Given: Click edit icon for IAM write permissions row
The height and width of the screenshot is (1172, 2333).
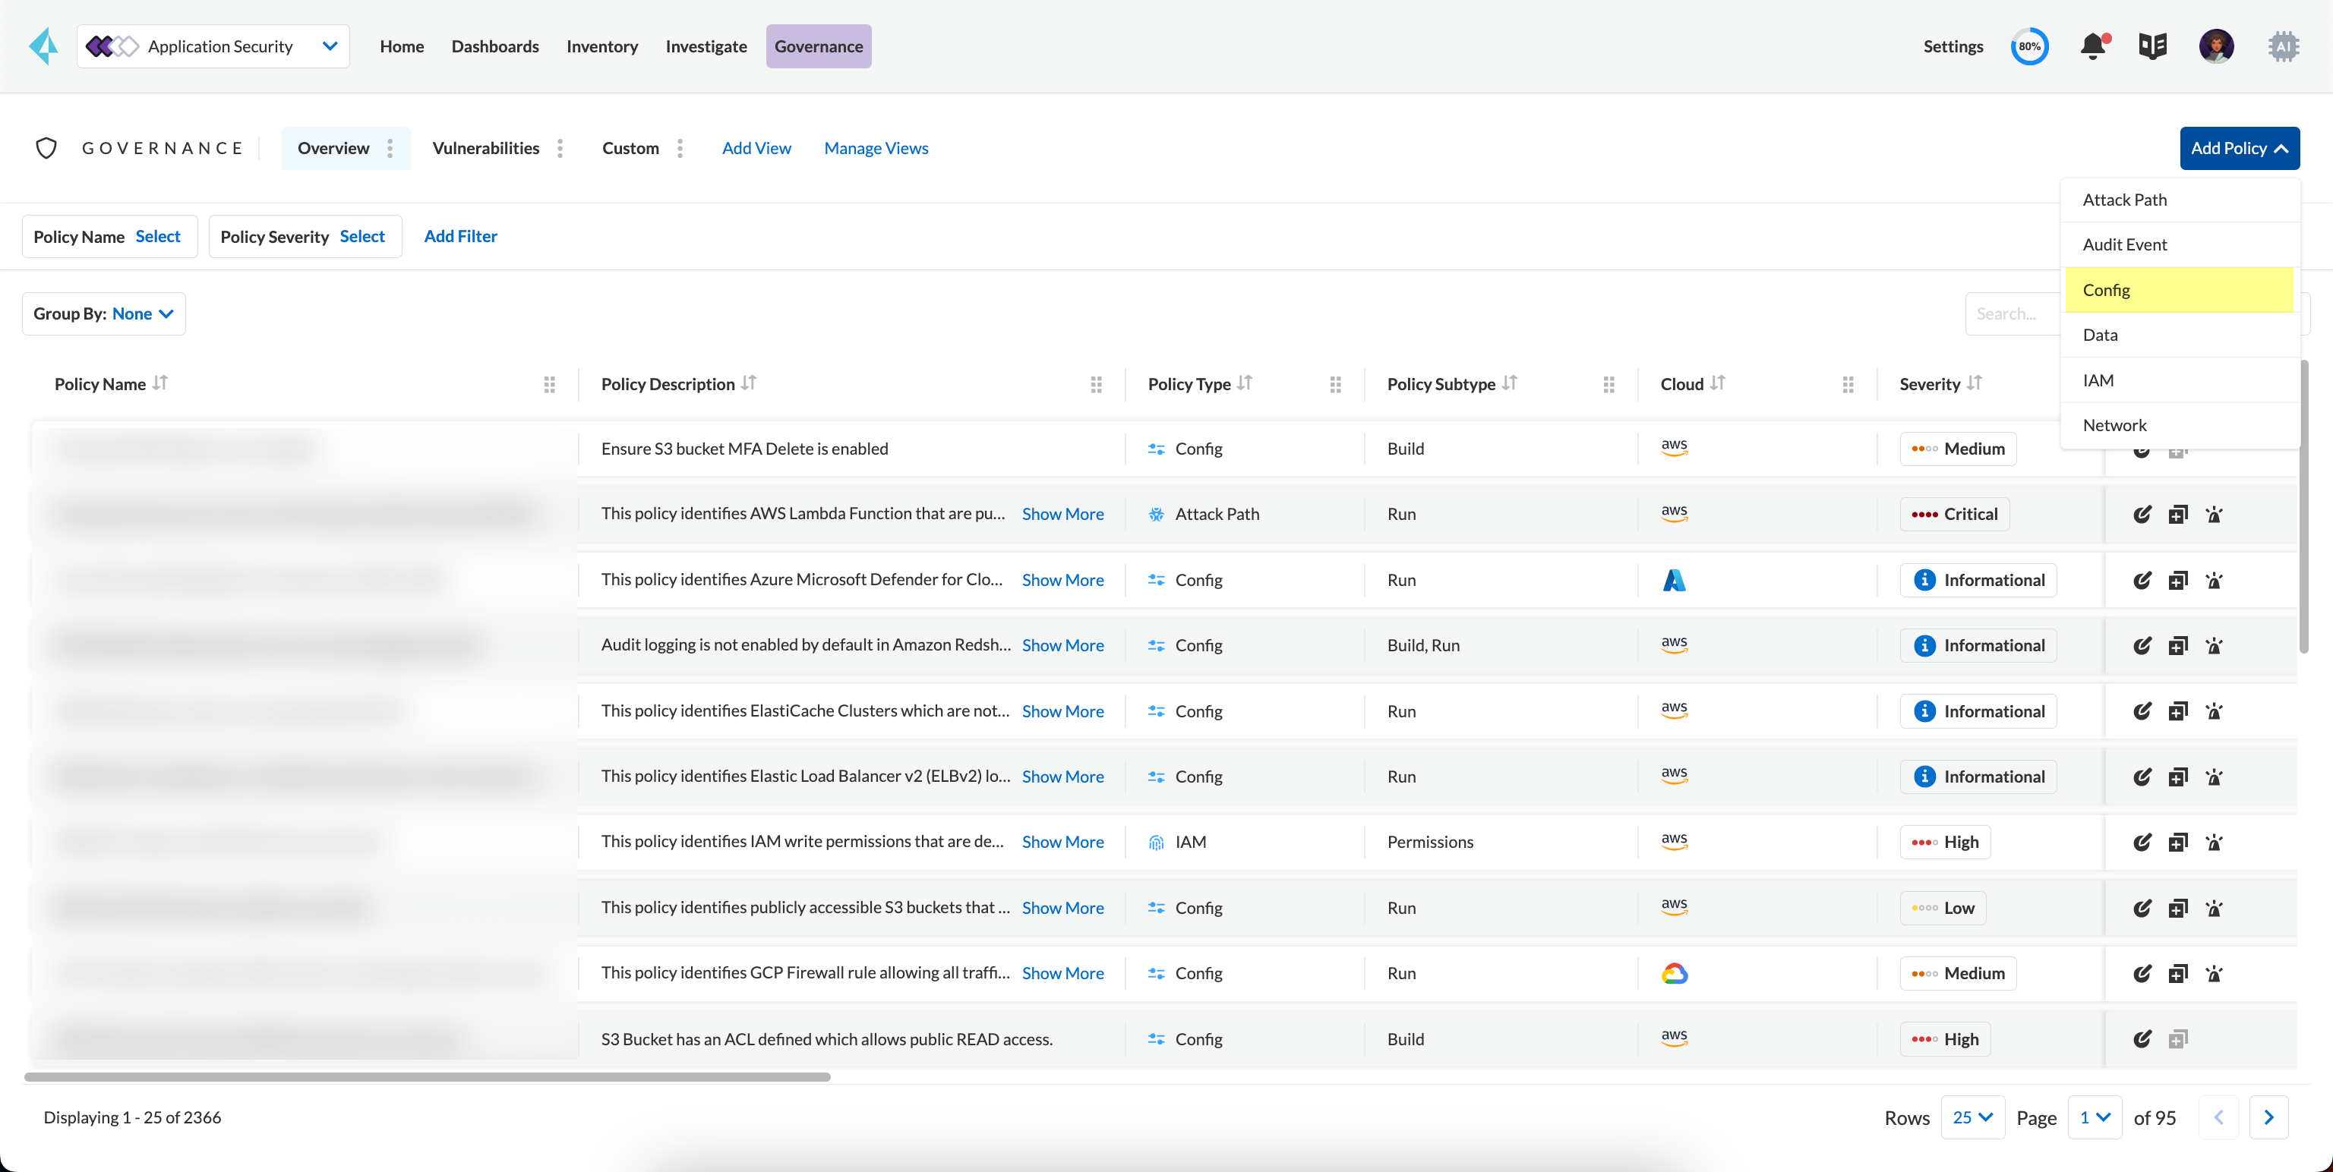Looking at the screenshot, I should click(x=2142, y=842).
